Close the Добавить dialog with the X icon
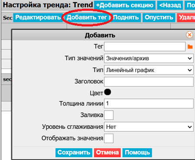This screenshot has height=160, width=195. click(x=189, y=35)
